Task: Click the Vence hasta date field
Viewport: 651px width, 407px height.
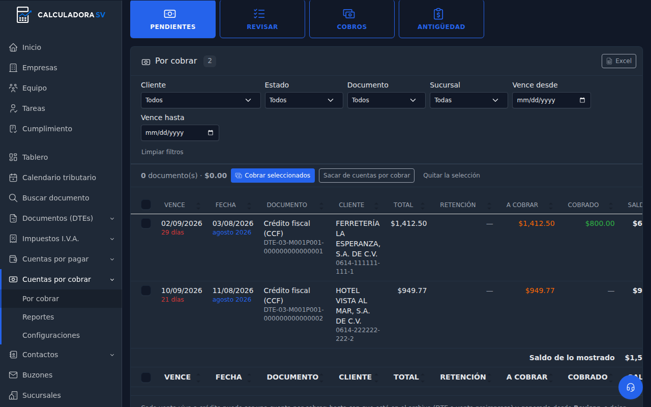Action: point(180,133)
